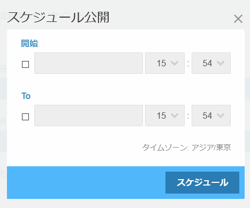Click chevron arrow in To minute selector
Image resolution: width=250 pixels, height=208 pixels.
point(221,115)
